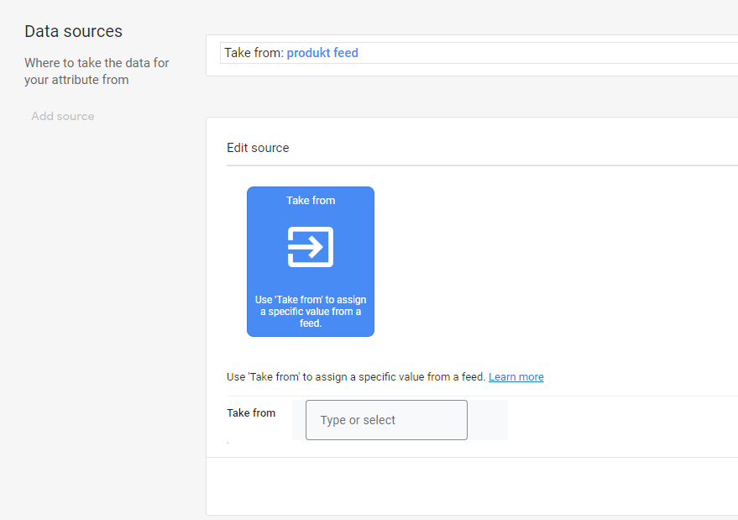Click the bold Take from field label

251,413
